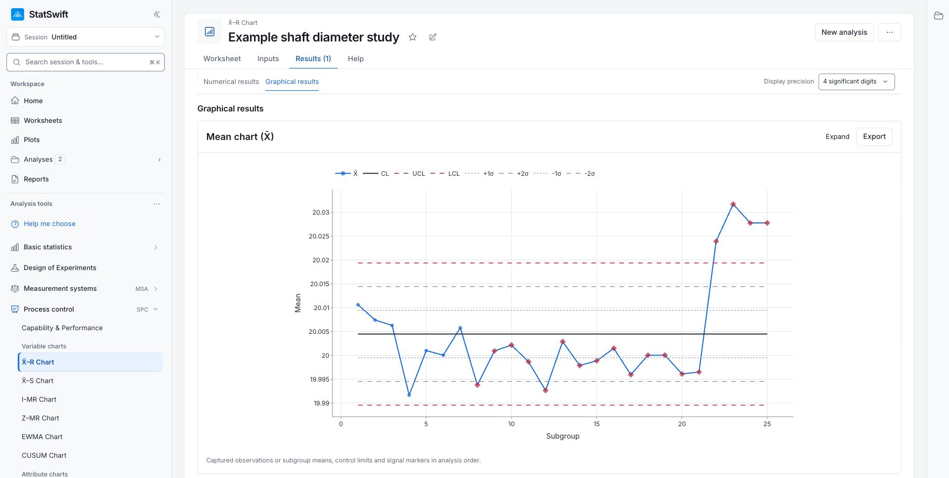Viewport: 949px width, 478px height.
Task: Click the New analysis button
Action: tap(844, 32)
